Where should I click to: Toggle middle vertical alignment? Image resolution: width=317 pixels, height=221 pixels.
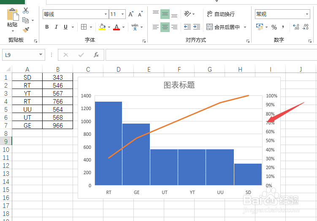click(165, 14)
